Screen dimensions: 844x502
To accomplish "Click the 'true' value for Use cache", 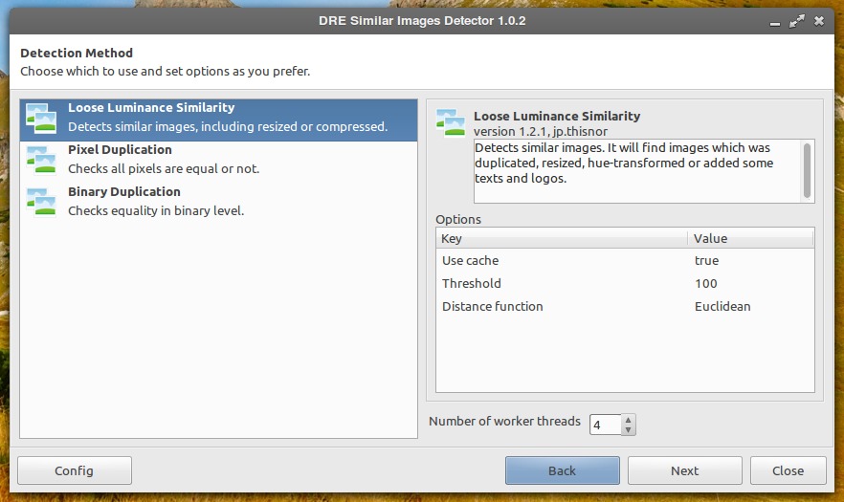I will 707,260.
